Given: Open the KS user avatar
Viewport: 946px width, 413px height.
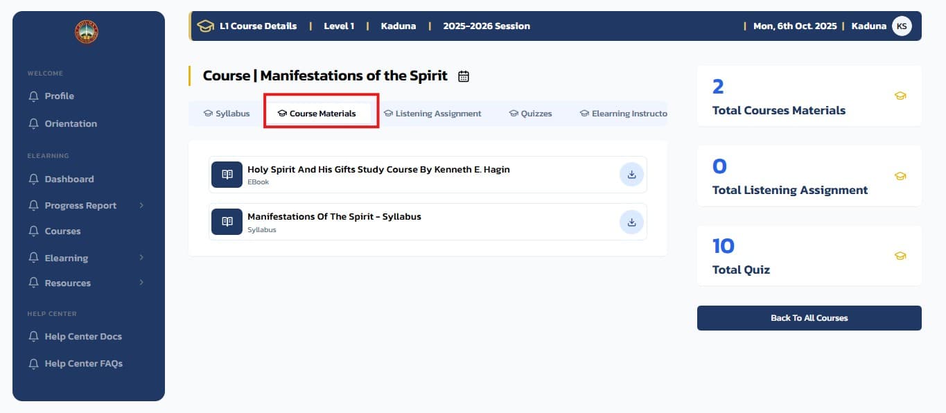Looking at the screenshot, I should pyautogui.click(x=902, y=26).
